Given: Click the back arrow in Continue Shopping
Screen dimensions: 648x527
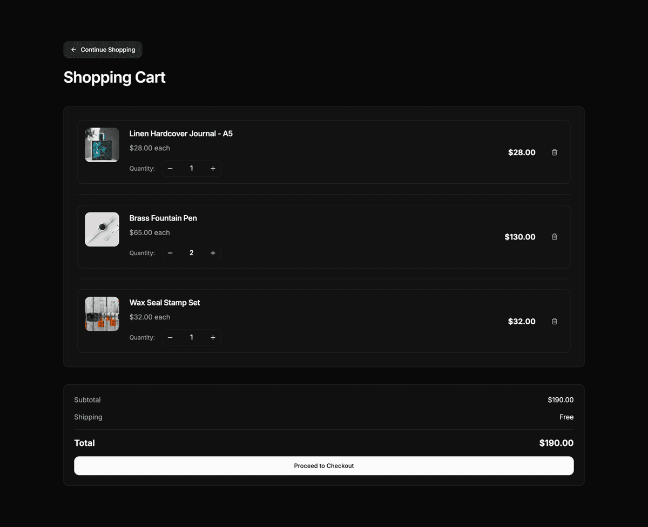Looking at the screenshot, I should [x=74, y=49].
